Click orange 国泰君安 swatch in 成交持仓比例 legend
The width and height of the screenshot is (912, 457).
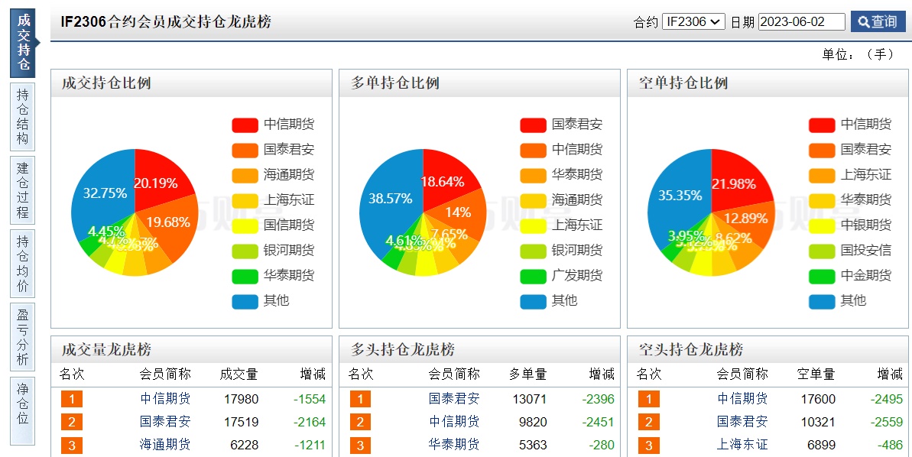tap(245, 150)
